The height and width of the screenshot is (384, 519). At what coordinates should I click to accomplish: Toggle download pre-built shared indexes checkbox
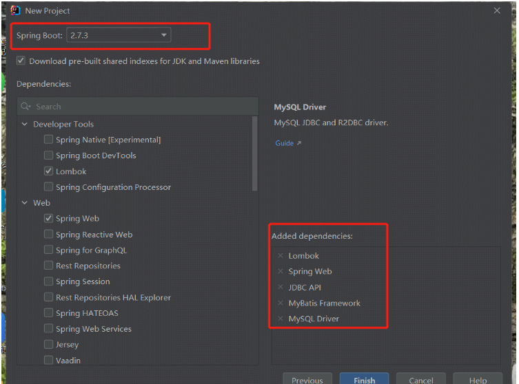pyautogui.click(x=21, y=61)
